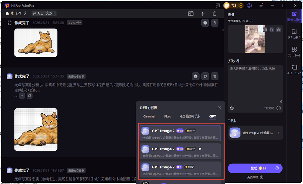Switch mode with AIエージェント button

coord(44,13)
